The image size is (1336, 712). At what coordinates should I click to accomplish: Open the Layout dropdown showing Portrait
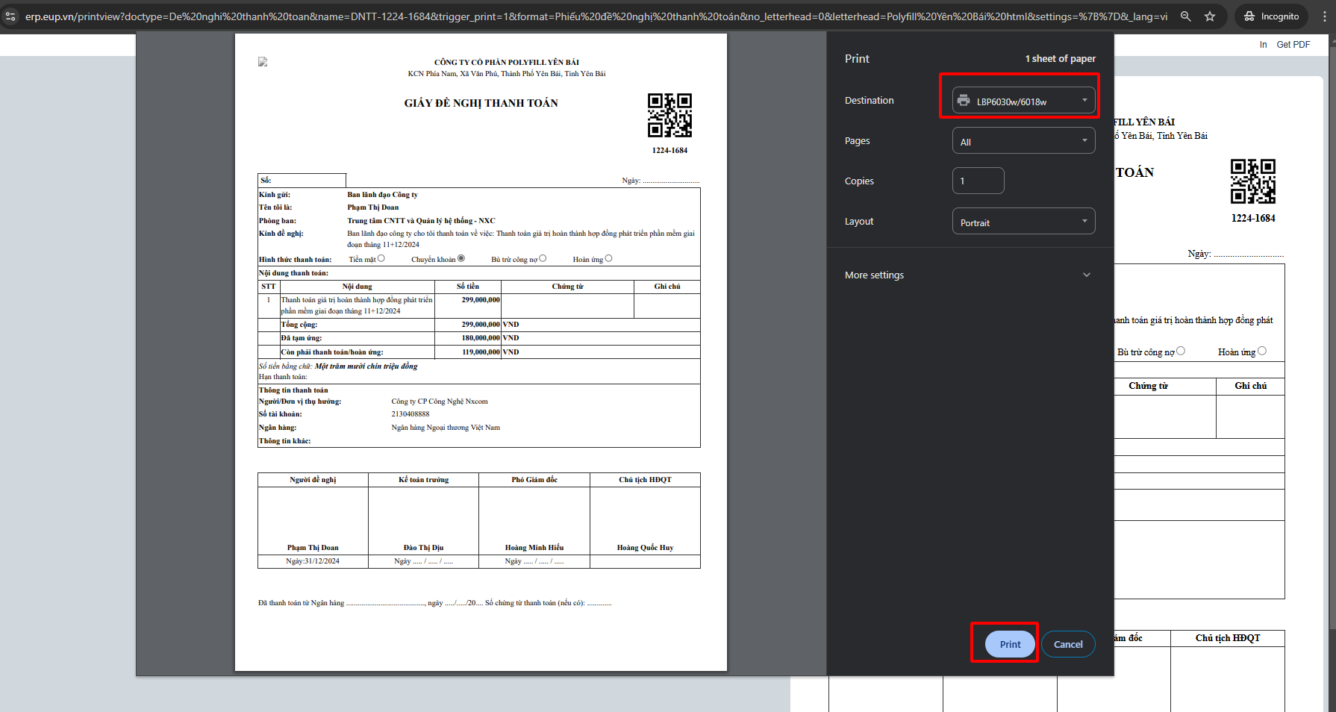1023,222
